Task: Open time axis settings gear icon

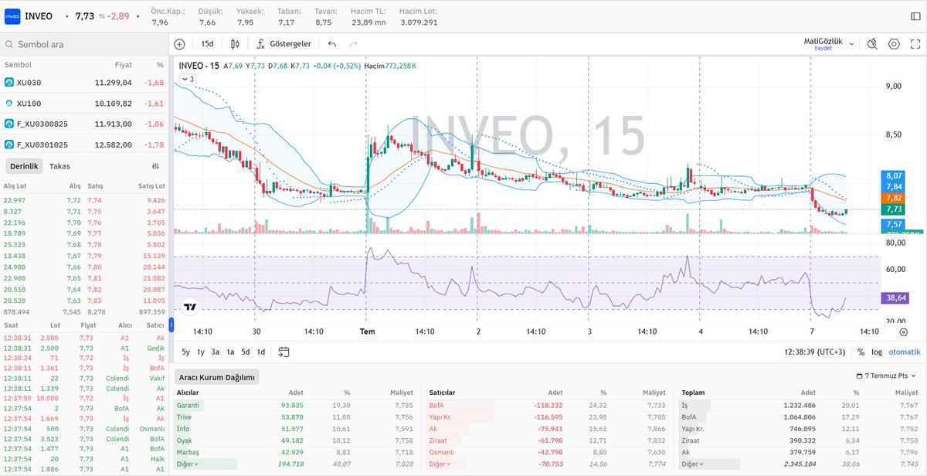Action: click(903, 331)
